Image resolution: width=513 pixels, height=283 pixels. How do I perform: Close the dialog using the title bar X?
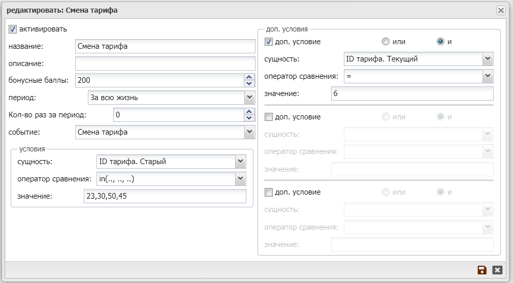pos(501,10)
